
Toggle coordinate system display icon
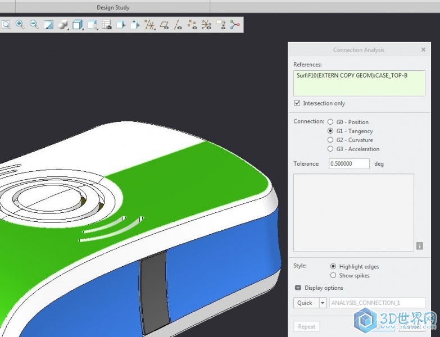click(x=207, y=25)
